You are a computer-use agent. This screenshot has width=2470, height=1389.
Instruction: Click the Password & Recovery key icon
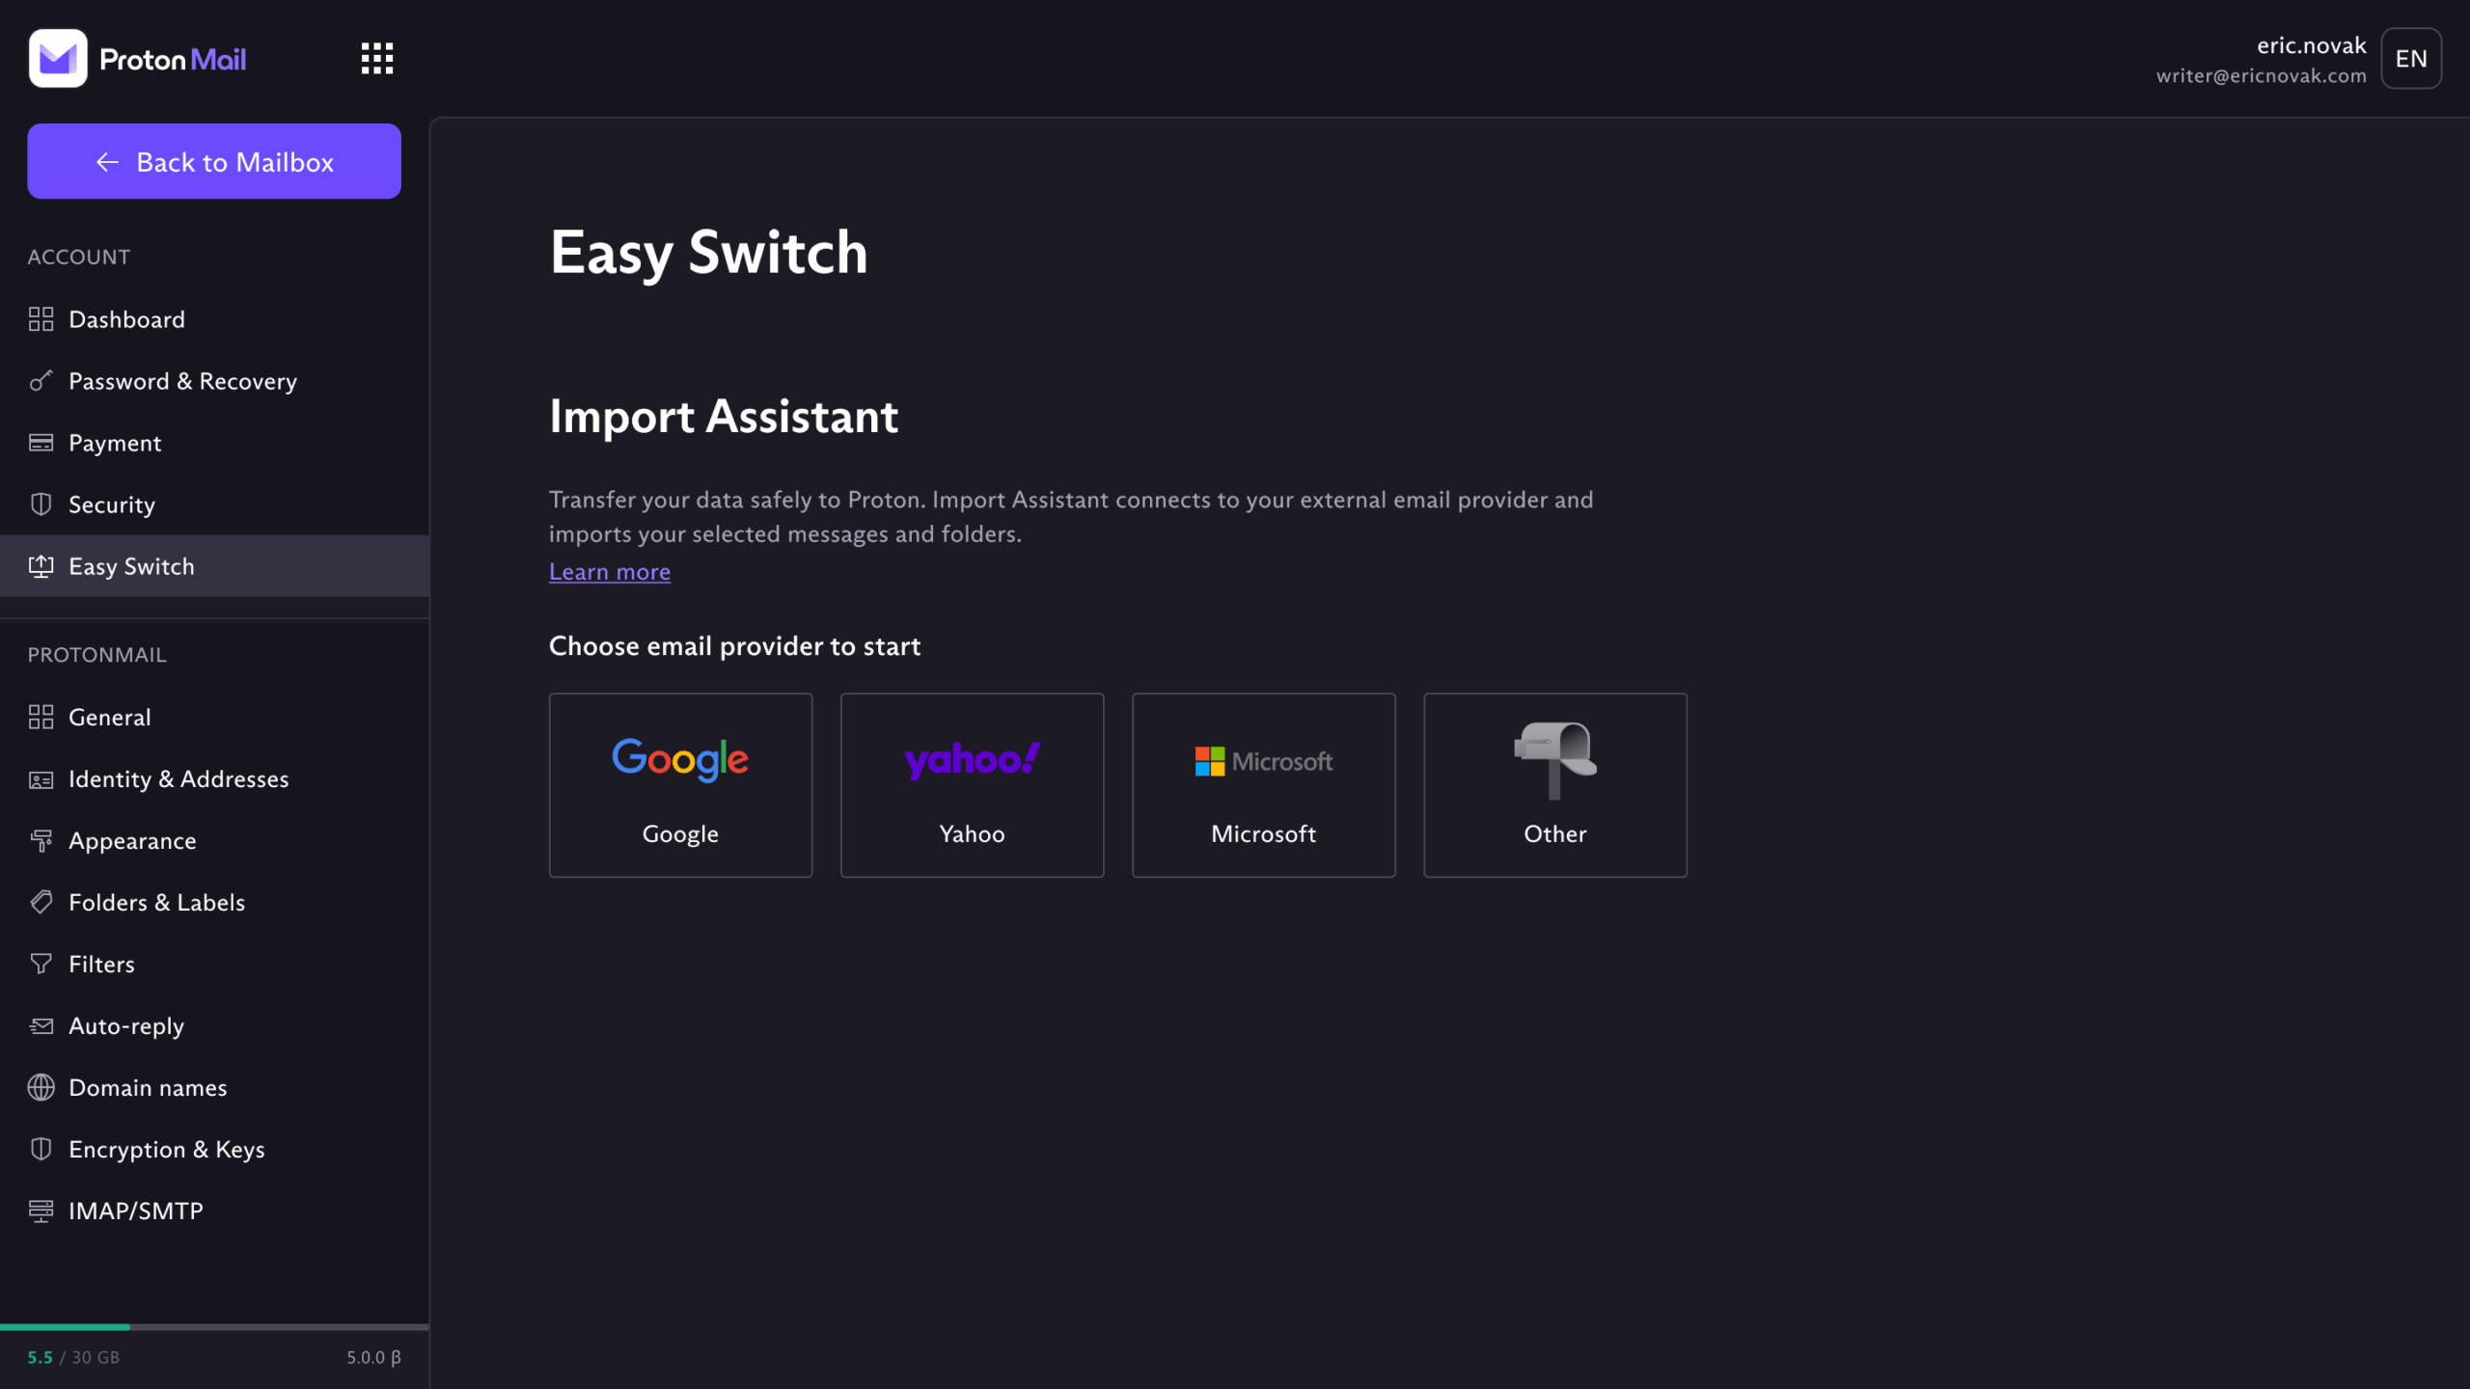[x=41, y=381]
